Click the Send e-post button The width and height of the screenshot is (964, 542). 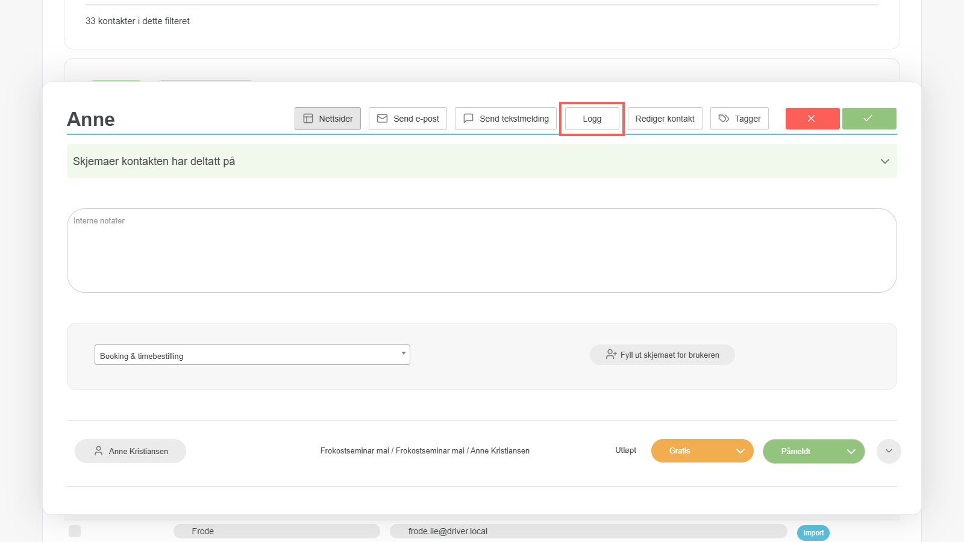[x=408, y=119]
